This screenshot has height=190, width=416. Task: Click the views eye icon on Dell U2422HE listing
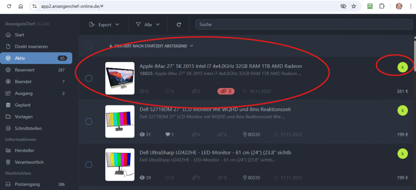click(x=142, y=178)
